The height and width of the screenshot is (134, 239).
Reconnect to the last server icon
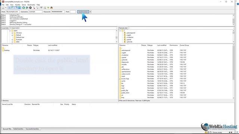[x=37, y=8]
